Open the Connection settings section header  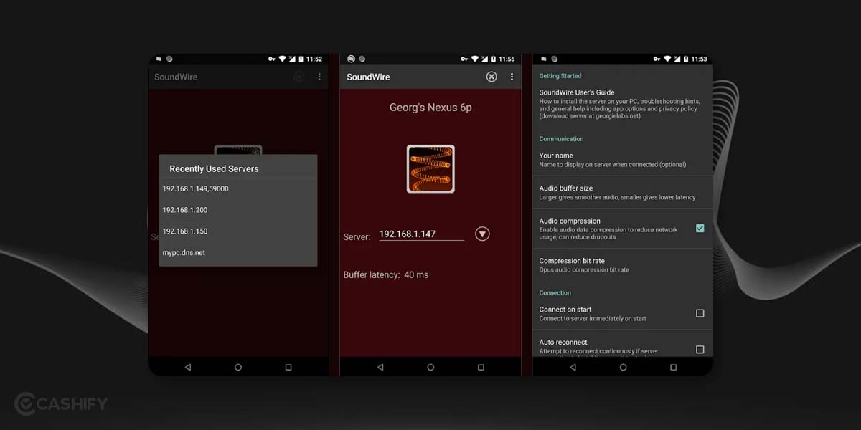point(555,292)
